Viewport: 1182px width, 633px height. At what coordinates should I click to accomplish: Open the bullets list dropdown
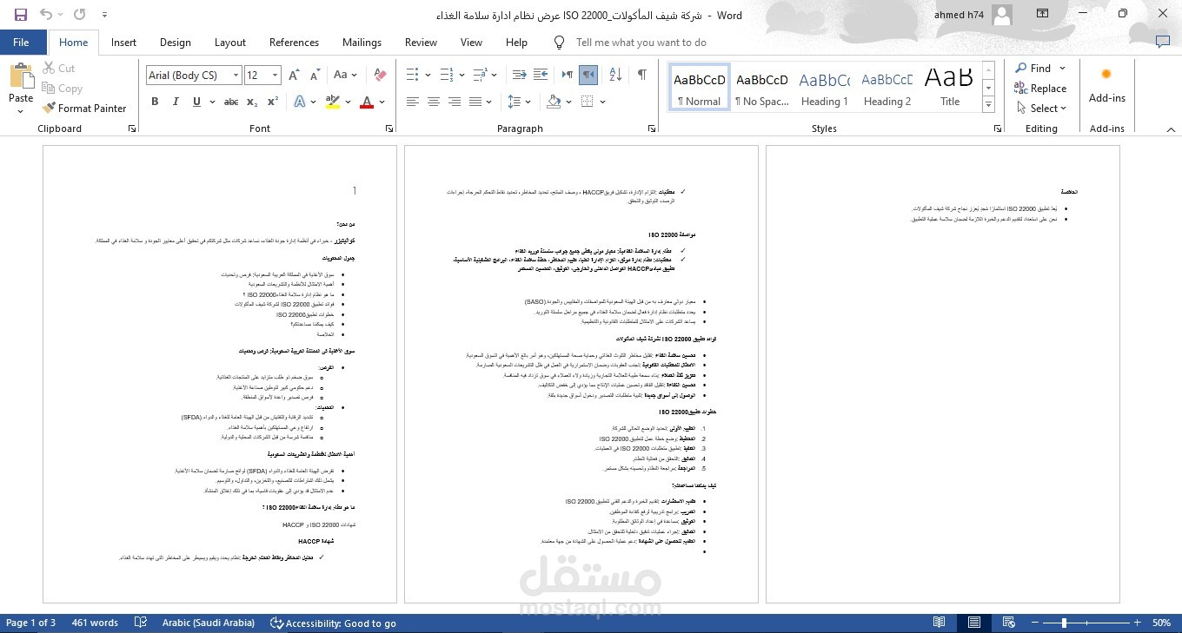[428, 75]
